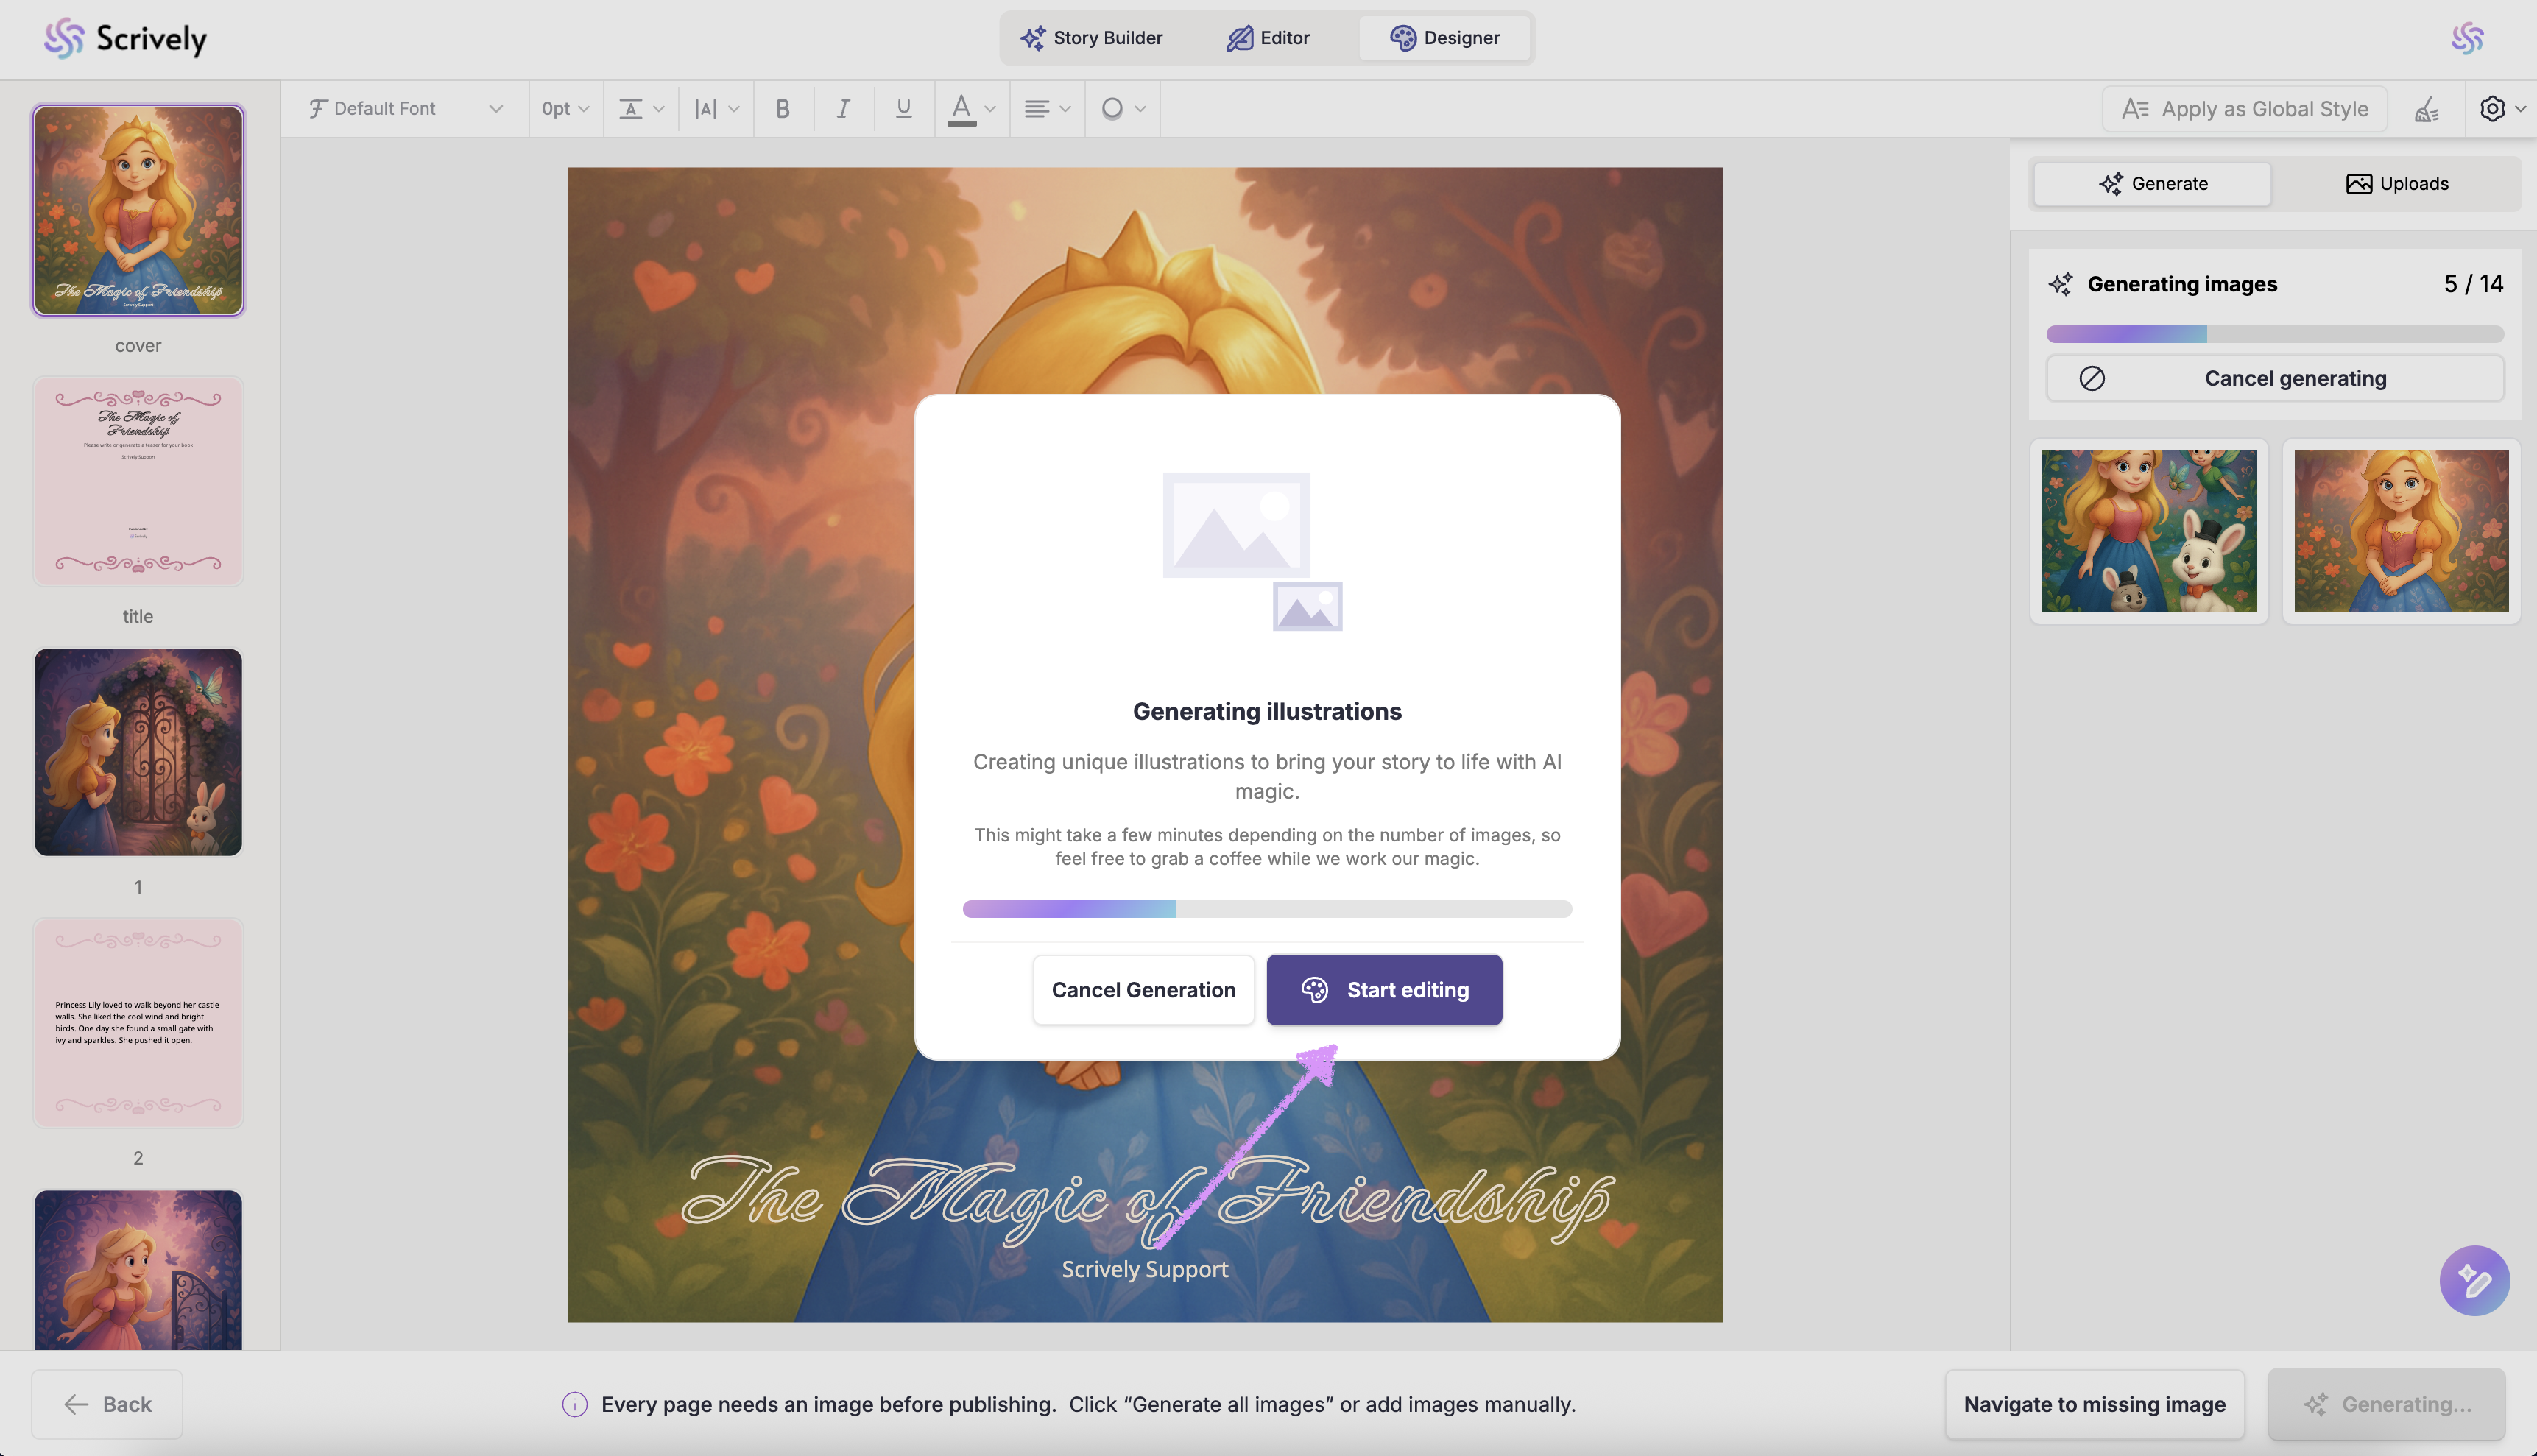Toggle bold text formatting
The height and width of the screenshot is (1456, 2537).
coord(783,109)
